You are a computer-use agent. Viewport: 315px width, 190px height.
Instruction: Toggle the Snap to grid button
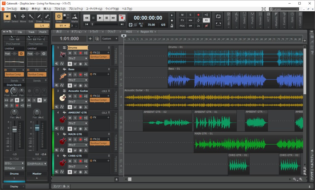pyautogui.click(x=59, y=17)
